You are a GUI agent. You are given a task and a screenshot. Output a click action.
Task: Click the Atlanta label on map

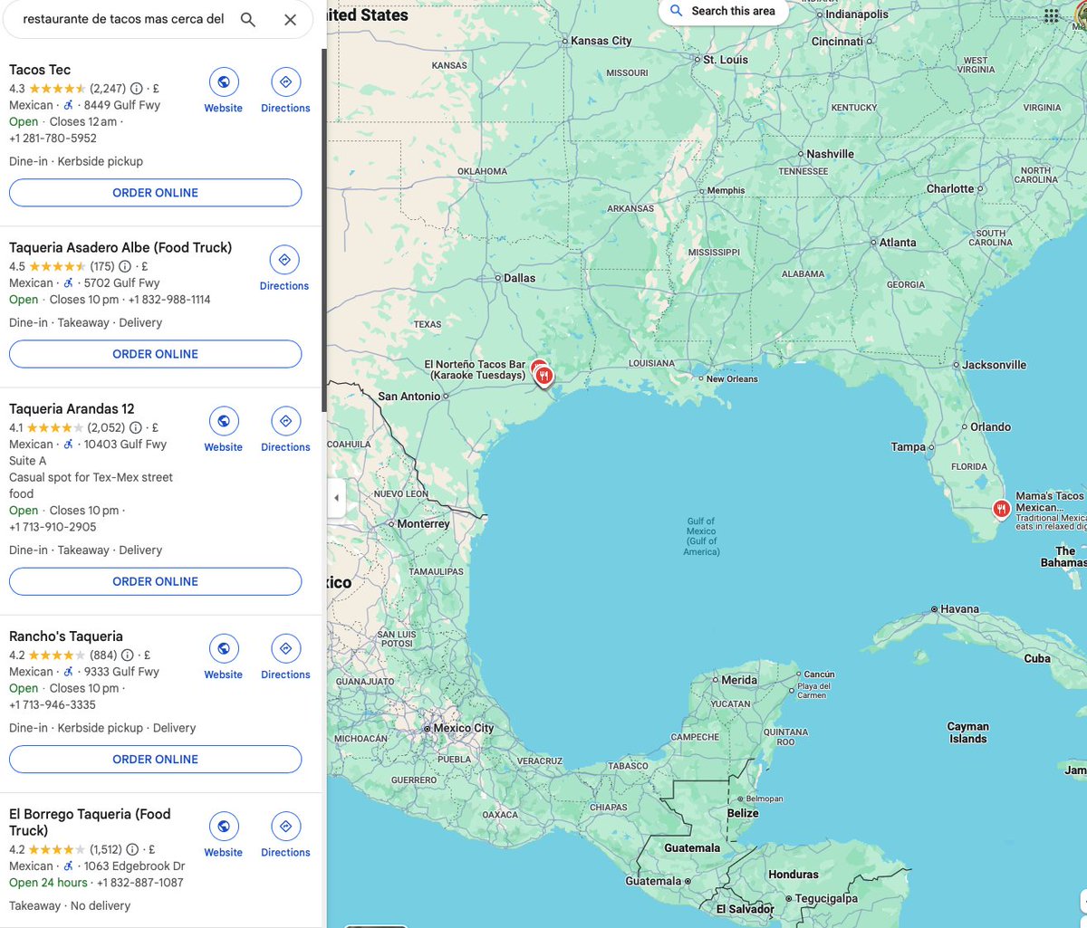pyautogui.click(x=898, y=242)
